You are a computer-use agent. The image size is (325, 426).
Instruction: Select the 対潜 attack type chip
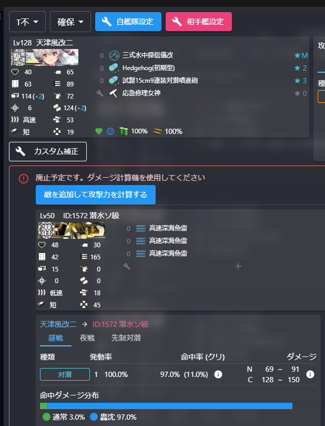65,374
